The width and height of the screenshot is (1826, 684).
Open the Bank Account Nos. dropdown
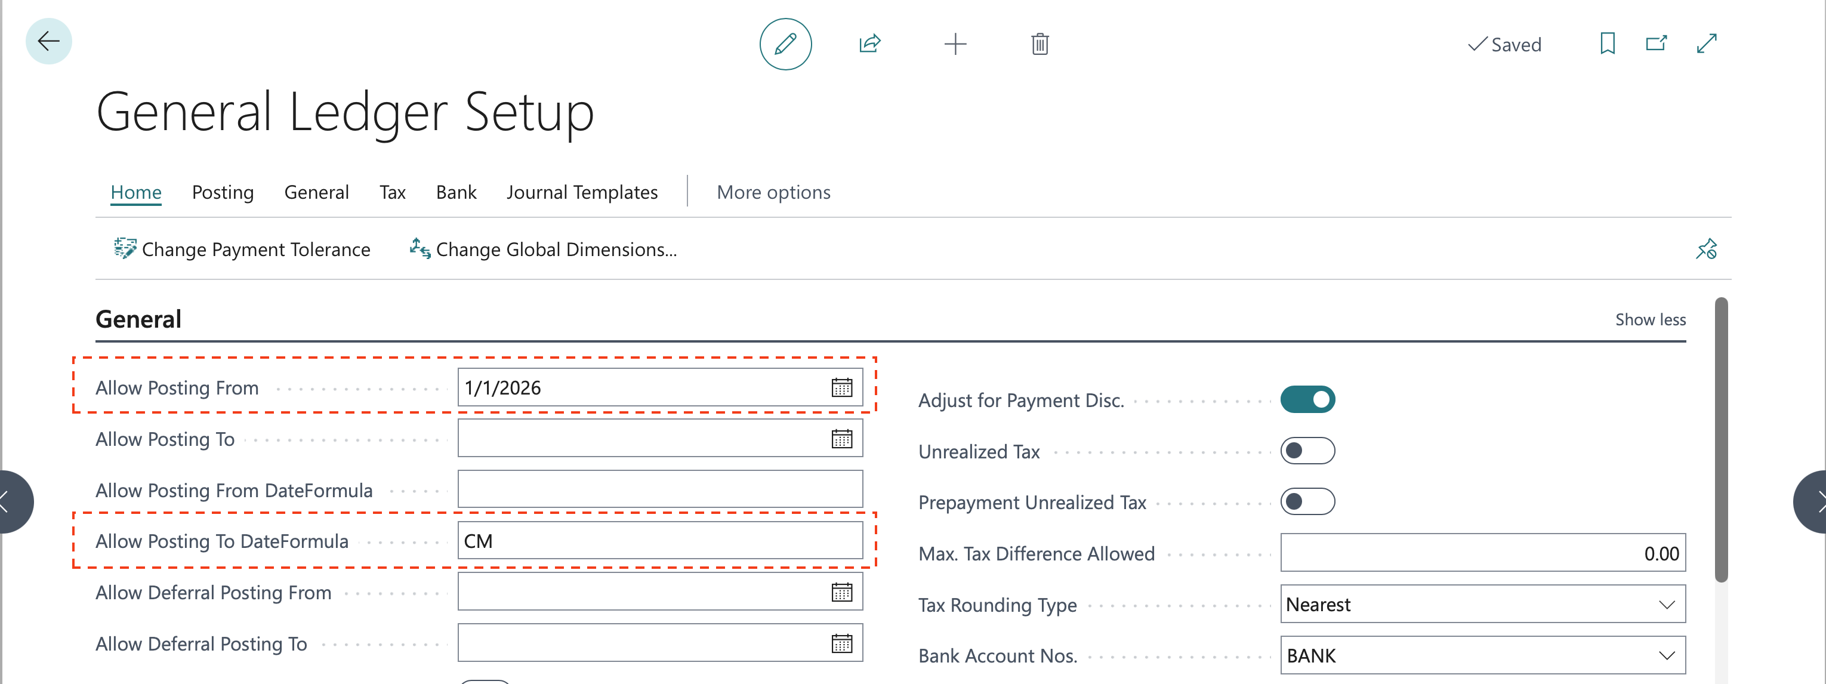point(1667,655)
